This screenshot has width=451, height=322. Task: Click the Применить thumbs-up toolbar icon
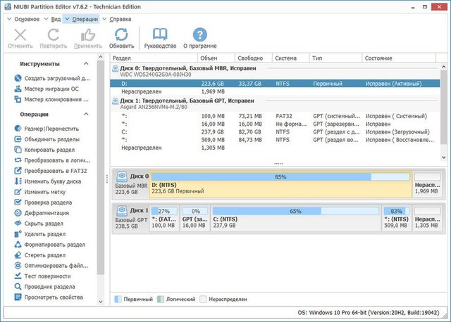[87, 36]
